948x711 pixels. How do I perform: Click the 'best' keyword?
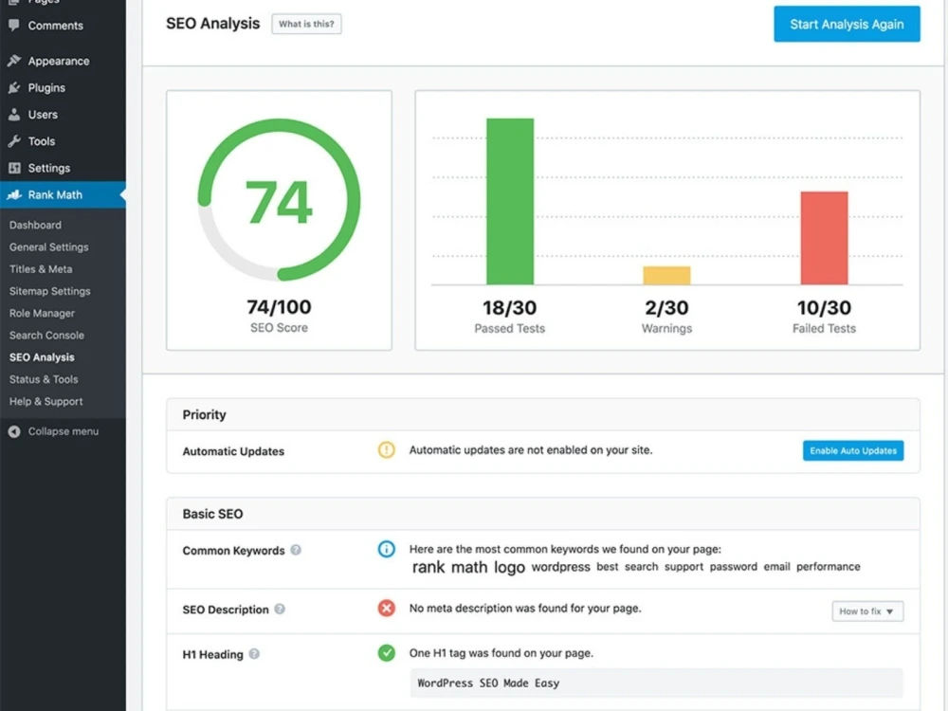607,567
